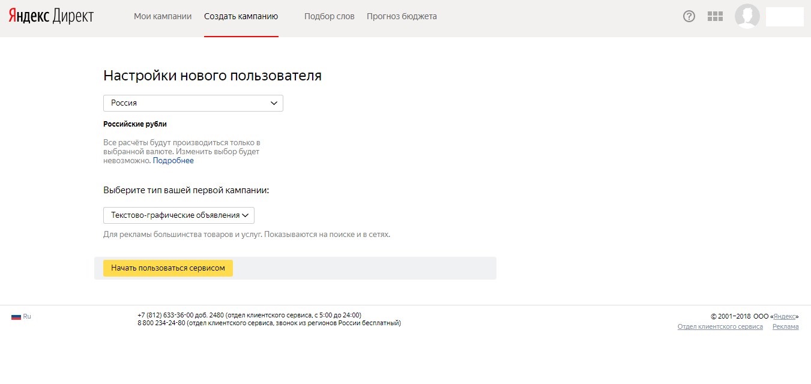The width and height of the screenshot is (811, 384).
Task: Click Начать пользоваться сервисом button
Action: pyautogui.click(x=168, y=268)
